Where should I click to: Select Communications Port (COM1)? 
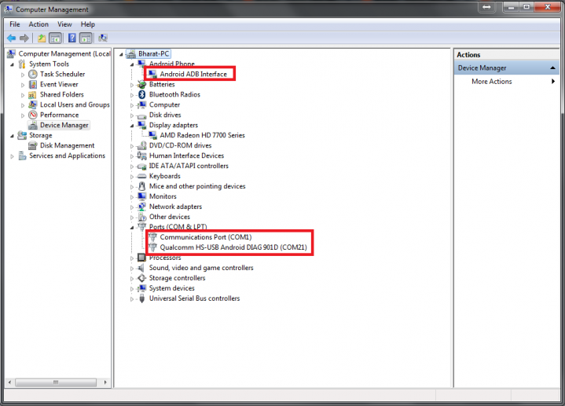coord(206,237)
